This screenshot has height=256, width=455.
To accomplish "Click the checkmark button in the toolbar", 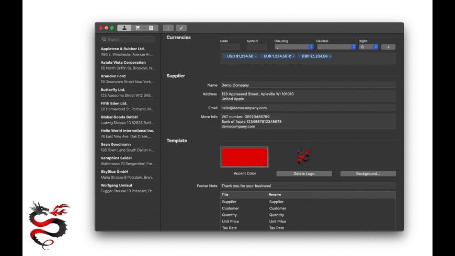I will (181, 28).
